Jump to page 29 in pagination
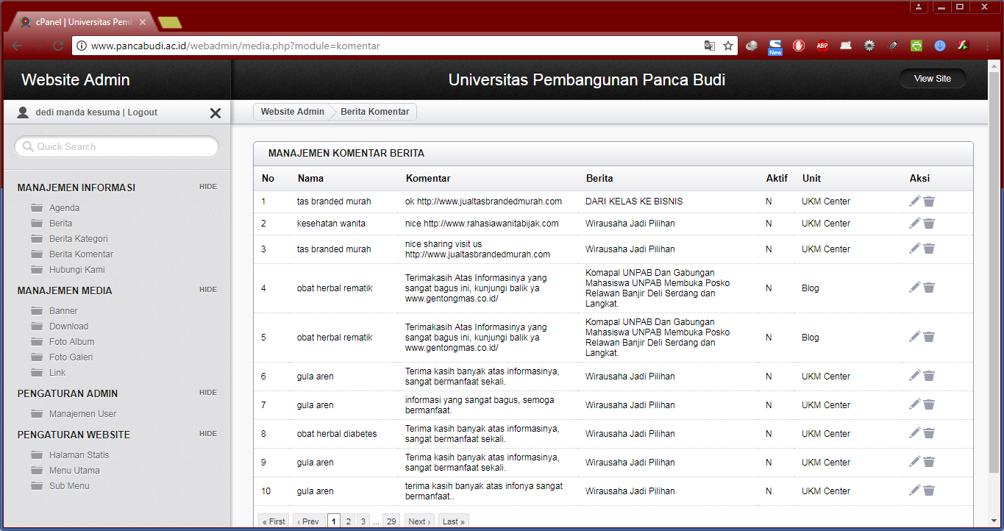Viewport: 1004px width, 531px height. [391, 521]
